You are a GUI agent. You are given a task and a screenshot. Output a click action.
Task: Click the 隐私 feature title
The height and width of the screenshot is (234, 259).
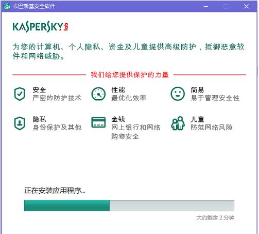[39, 119]
